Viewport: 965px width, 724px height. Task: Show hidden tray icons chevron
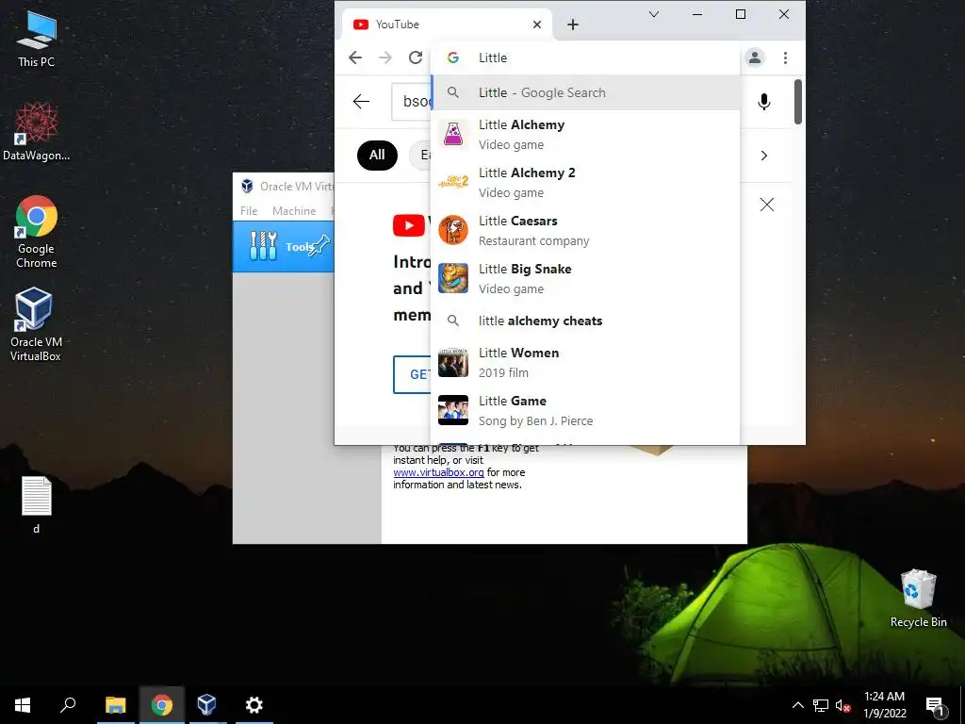pyautogui.click(x=797, y=705)
